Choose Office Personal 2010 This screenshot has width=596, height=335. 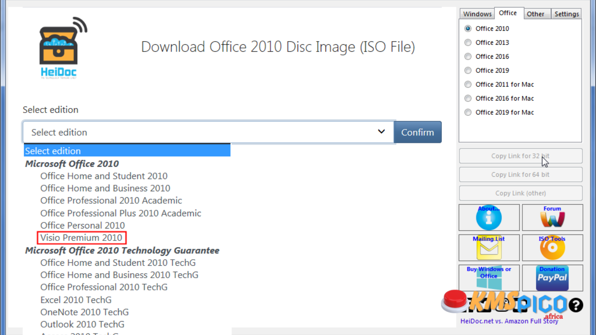[82, 225]
